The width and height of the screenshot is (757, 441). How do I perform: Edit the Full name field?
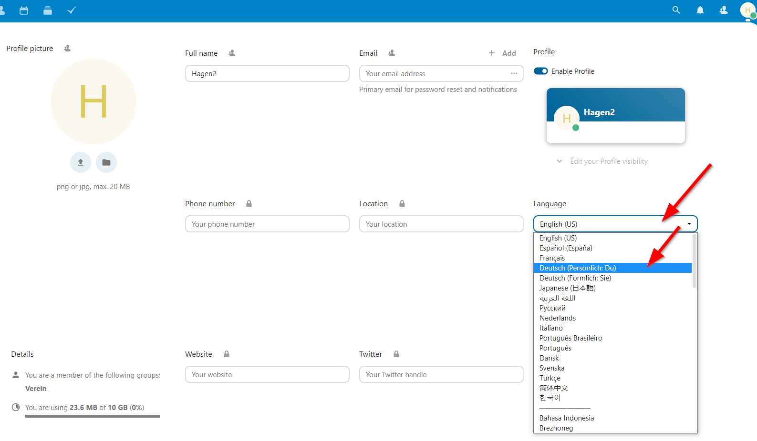267,73
